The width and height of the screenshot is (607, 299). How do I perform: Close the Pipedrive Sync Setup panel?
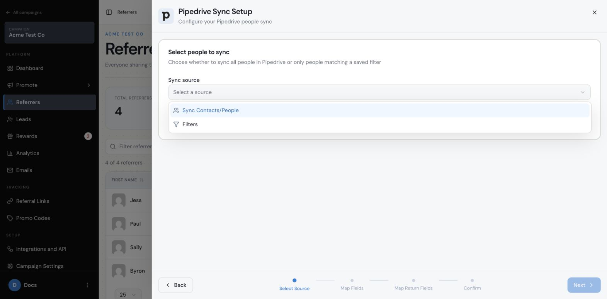click(x=595, y=12)
